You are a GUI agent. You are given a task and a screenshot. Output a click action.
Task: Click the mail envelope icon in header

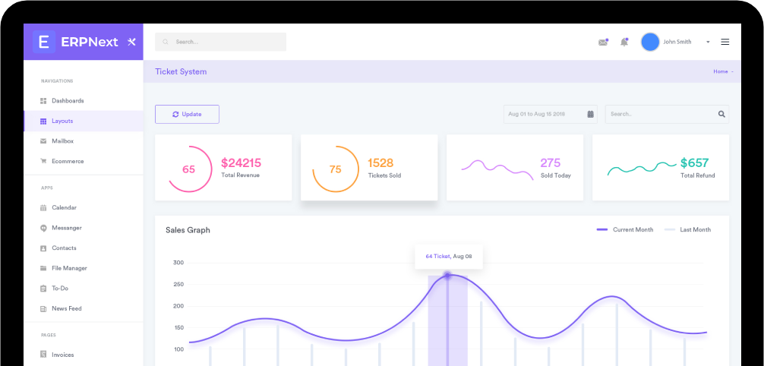[x=603, y=42]
